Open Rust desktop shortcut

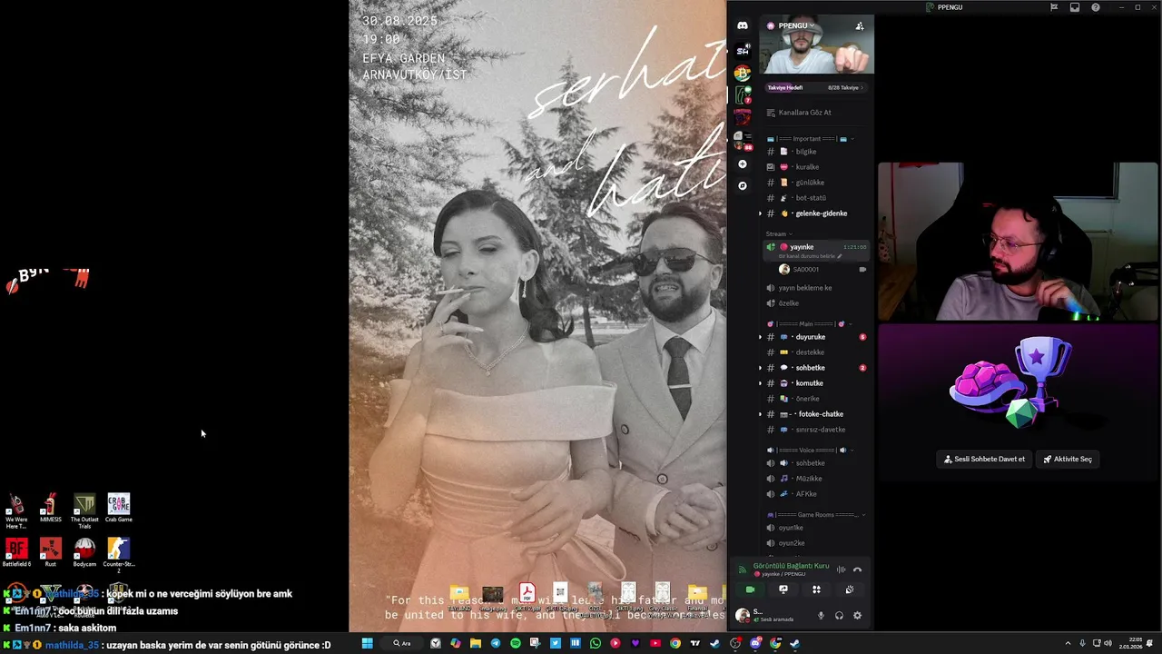click(51, 553)
